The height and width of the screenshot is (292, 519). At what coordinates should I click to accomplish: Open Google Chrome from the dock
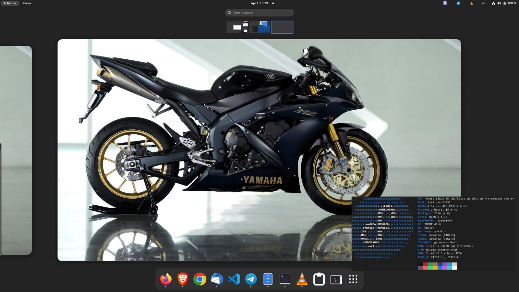coord(200,279)
